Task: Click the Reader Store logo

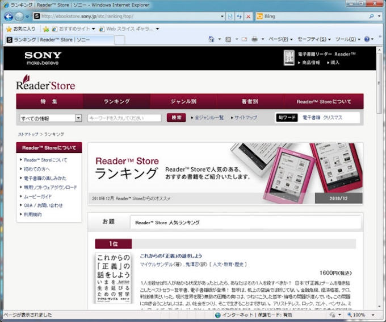Action: click(45, 84)
